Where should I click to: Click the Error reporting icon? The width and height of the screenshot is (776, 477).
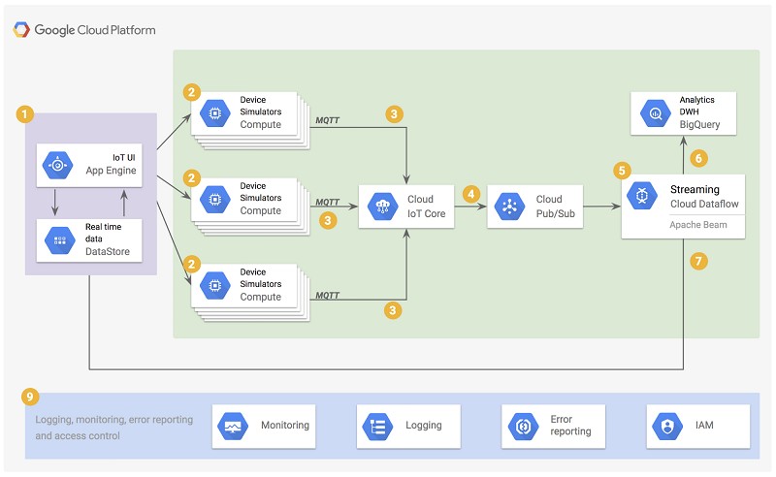pos(523,426)
